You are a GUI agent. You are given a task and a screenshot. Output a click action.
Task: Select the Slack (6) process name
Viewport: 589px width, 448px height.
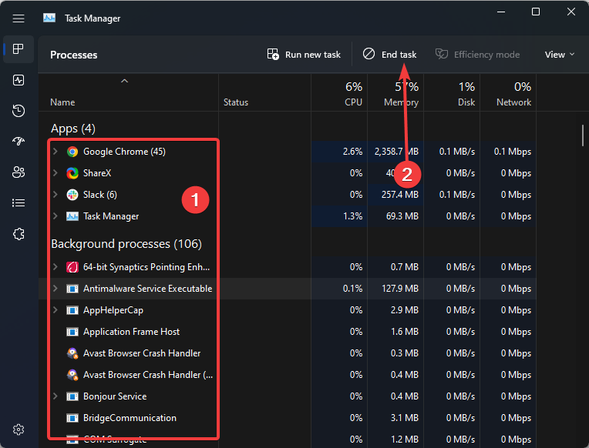point(100,195)
